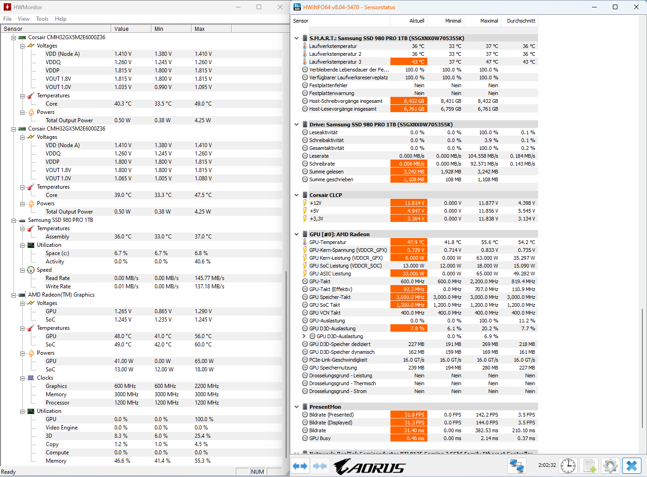
Task: Click the Utilization icon under Samsung SSD 980 PRO
Action: point(31,245)
